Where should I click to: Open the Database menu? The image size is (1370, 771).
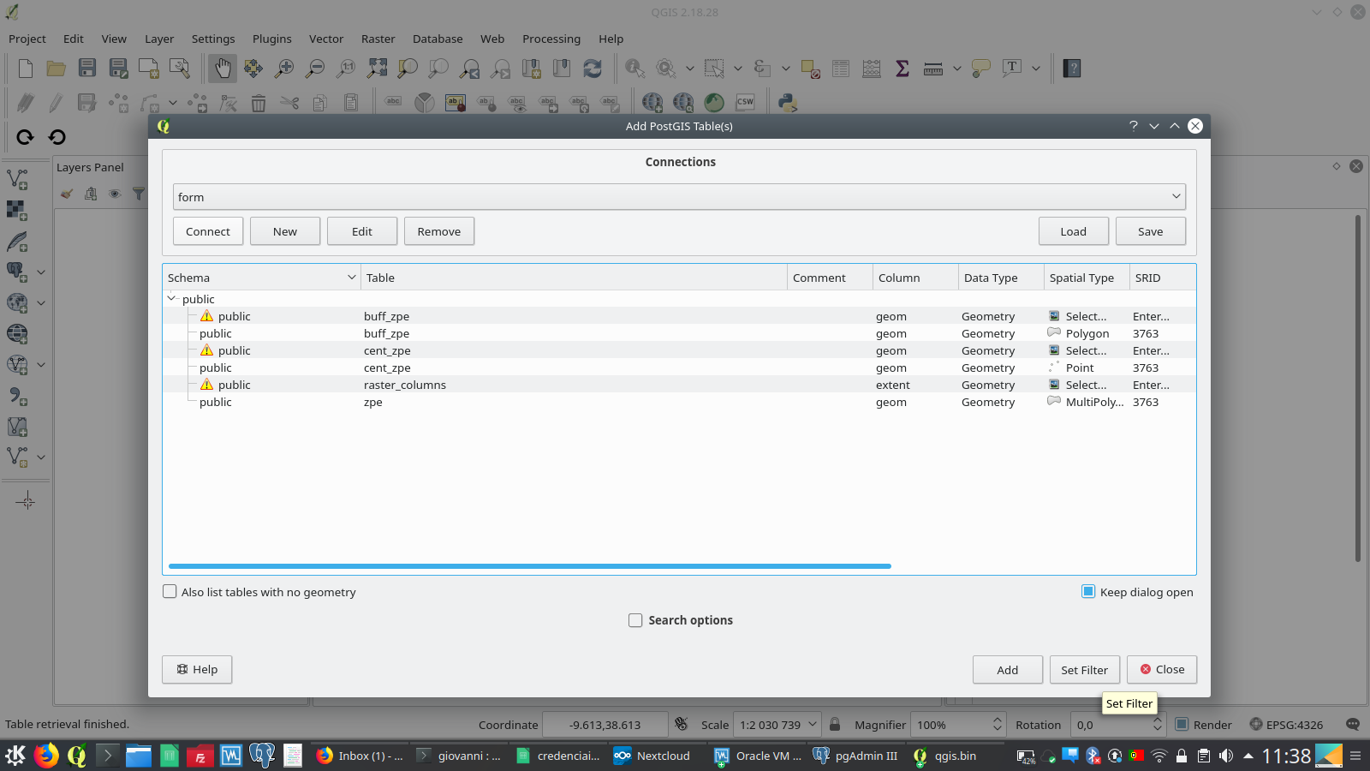click(x=437, y=39)
